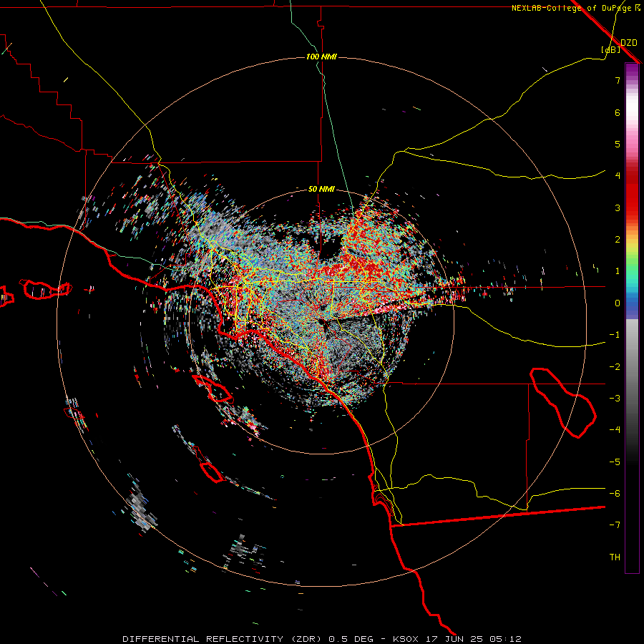Screen dimensions: 644x644
Task: Select the 4 value on color scale
Action: 618,176
